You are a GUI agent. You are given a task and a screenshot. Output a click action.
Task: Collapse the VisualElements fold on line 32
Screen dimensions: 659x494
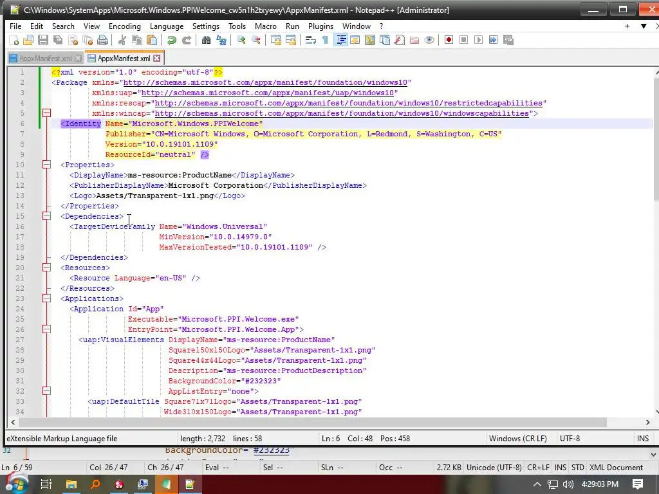46,391
